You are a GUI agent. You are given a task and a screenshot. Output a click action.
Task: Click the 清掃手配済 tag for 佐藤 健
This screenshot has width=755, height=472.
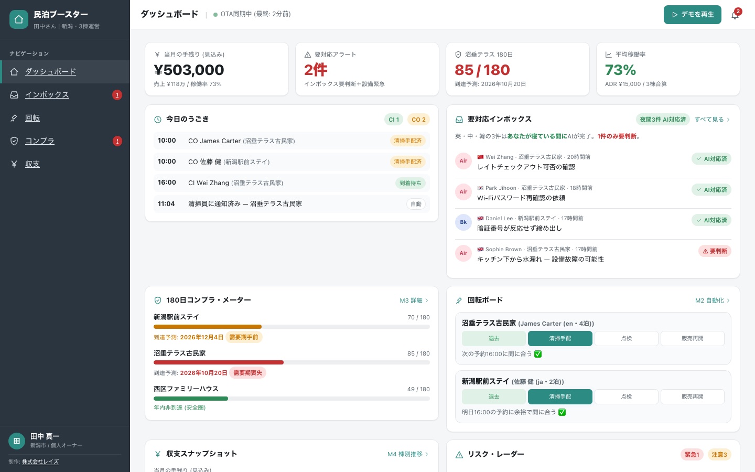tap(407, 162)
